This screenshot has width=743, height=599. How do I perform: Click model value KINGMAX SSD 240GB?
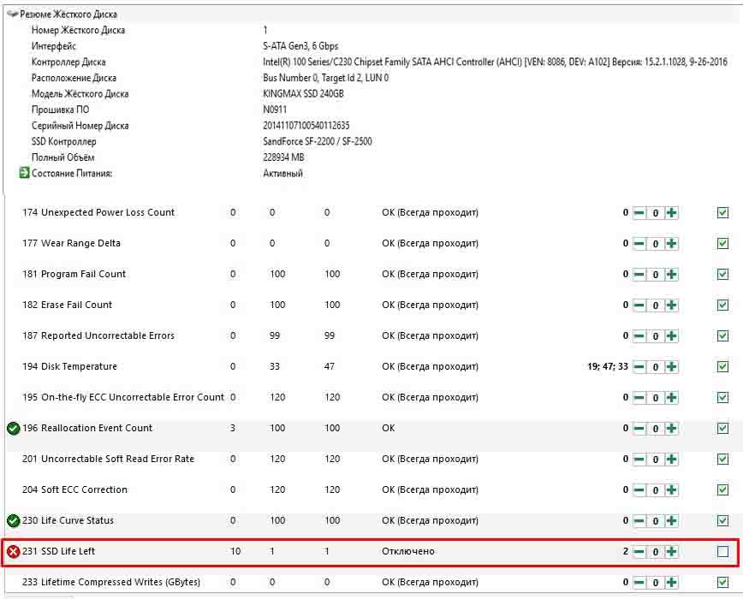[303, 94]
